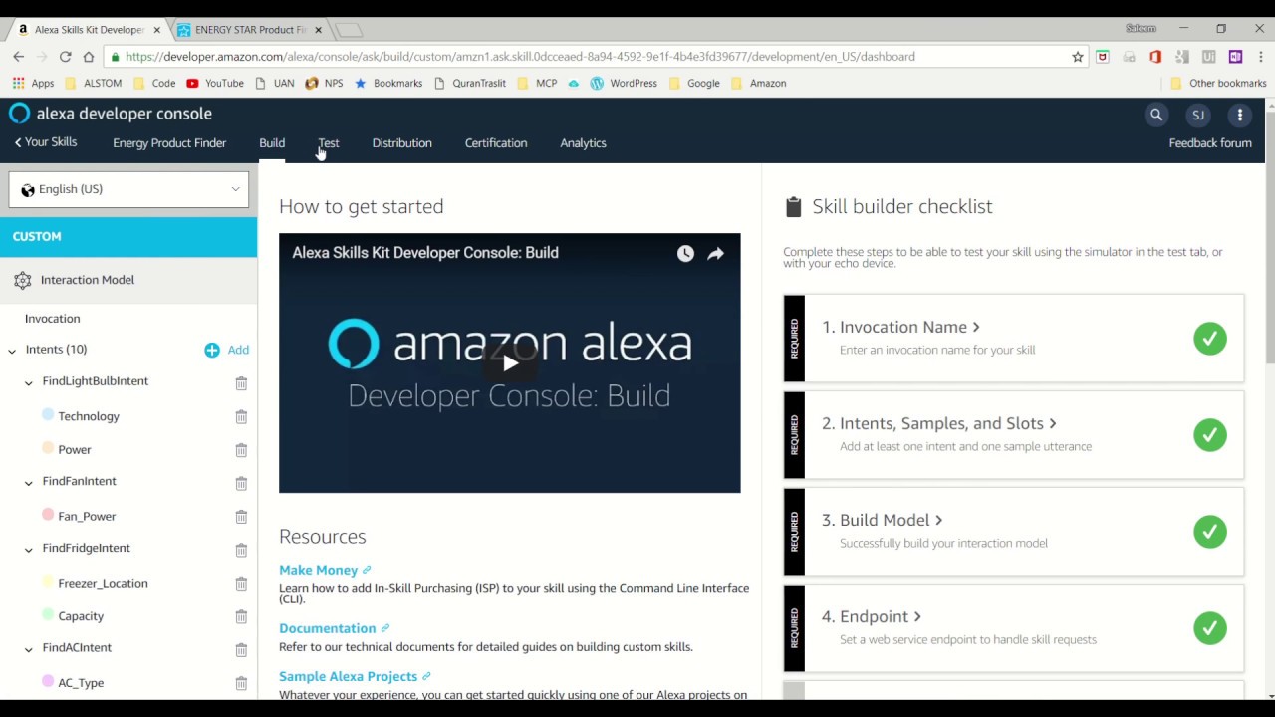Go back with the browser back arrow
The width and height of the screenshot is (1275, 717).
tap(19, 57)
